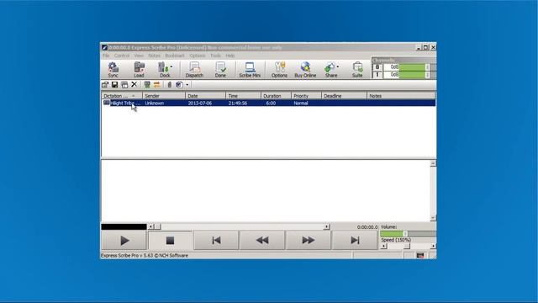Select the Hilight Tribe dictation row

point(269,103)
